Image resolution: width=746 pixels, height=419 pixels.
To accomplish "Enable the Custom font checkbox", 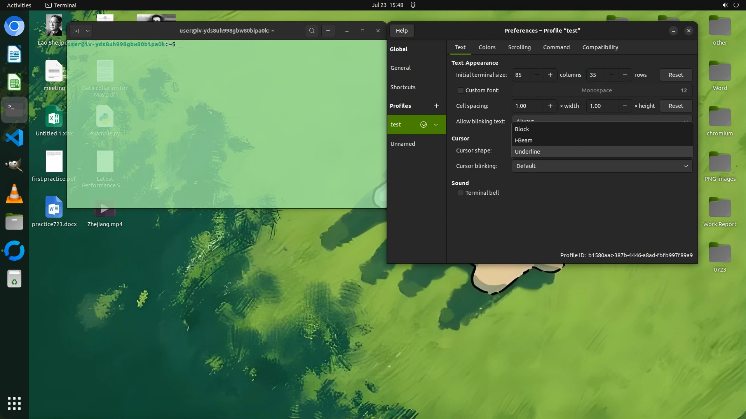I will (461, 90).
